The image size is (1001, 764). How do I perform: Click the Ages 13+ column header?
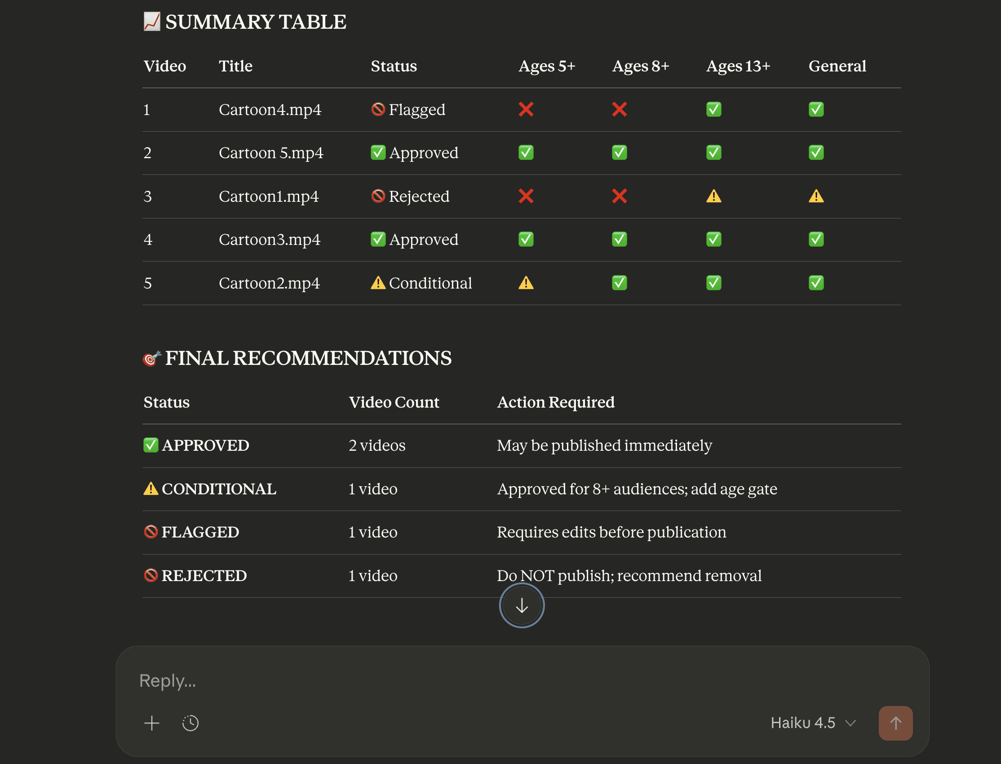(738, 66)
